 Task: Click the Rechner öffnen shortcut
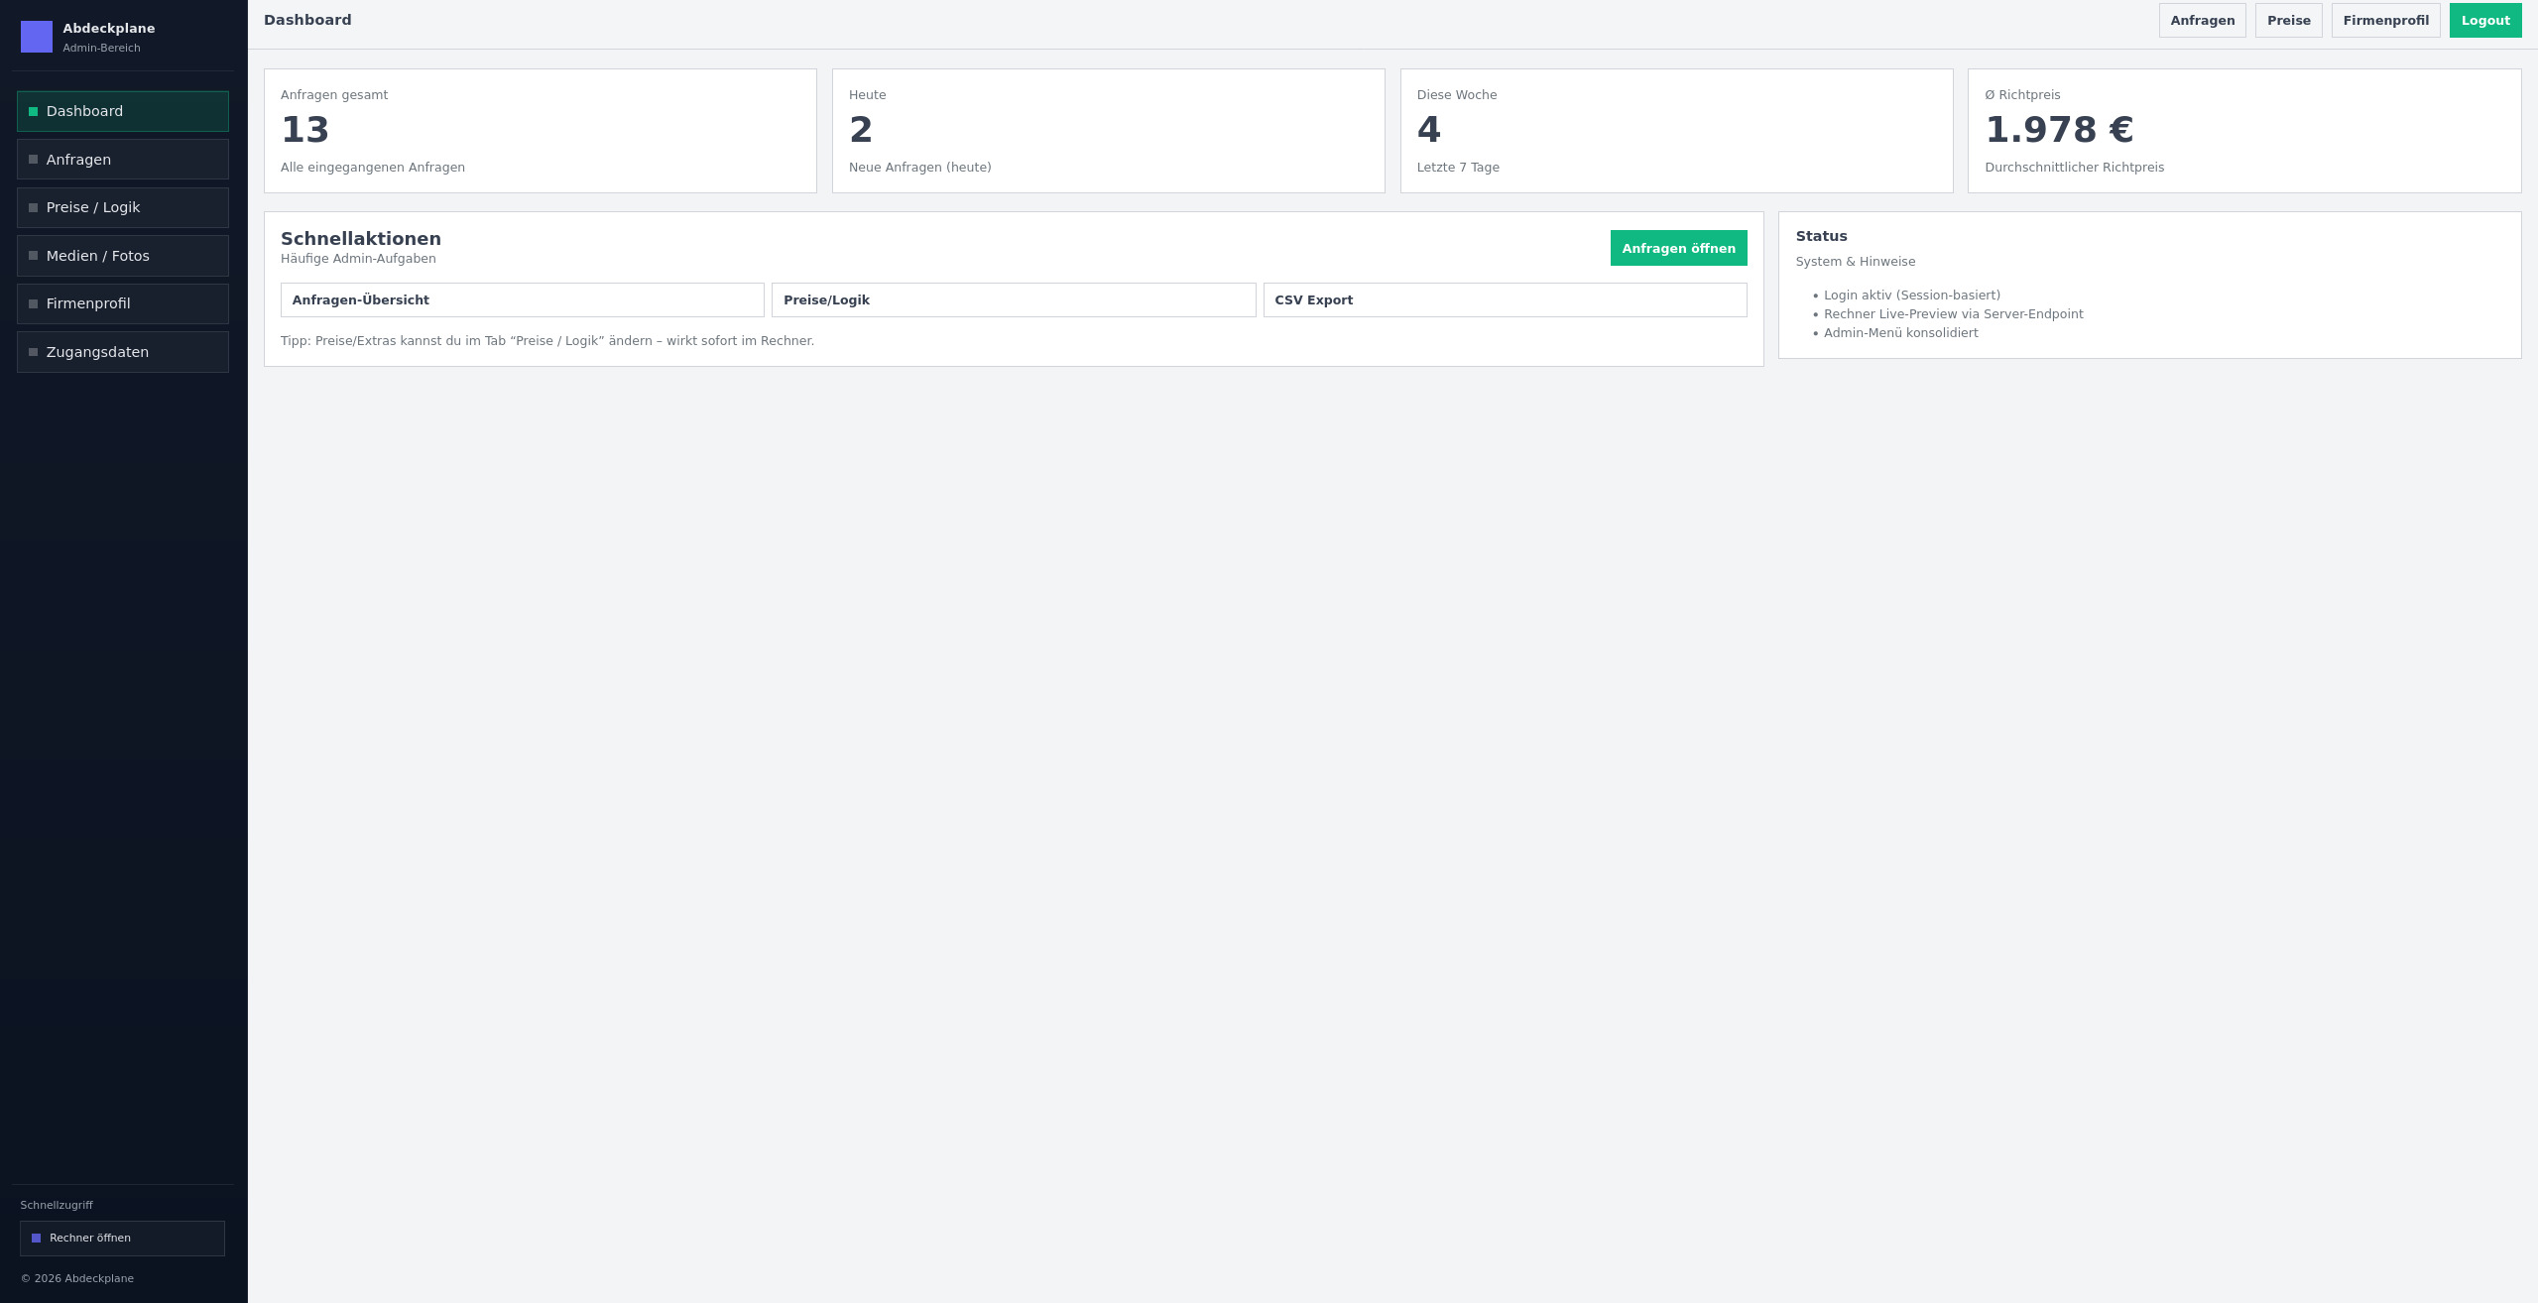[x=123, y=1238]
